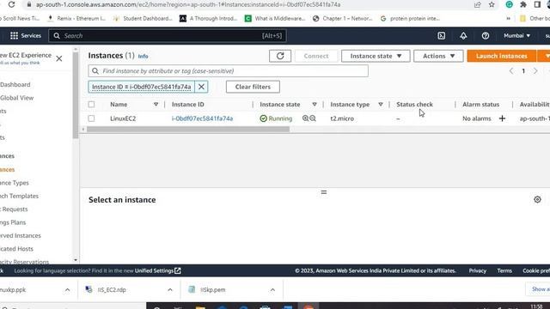The width and height of the screenshot is (550, 309).
Task: Click the t2.micro instance type cell
Action: click(x=342, y=118)
